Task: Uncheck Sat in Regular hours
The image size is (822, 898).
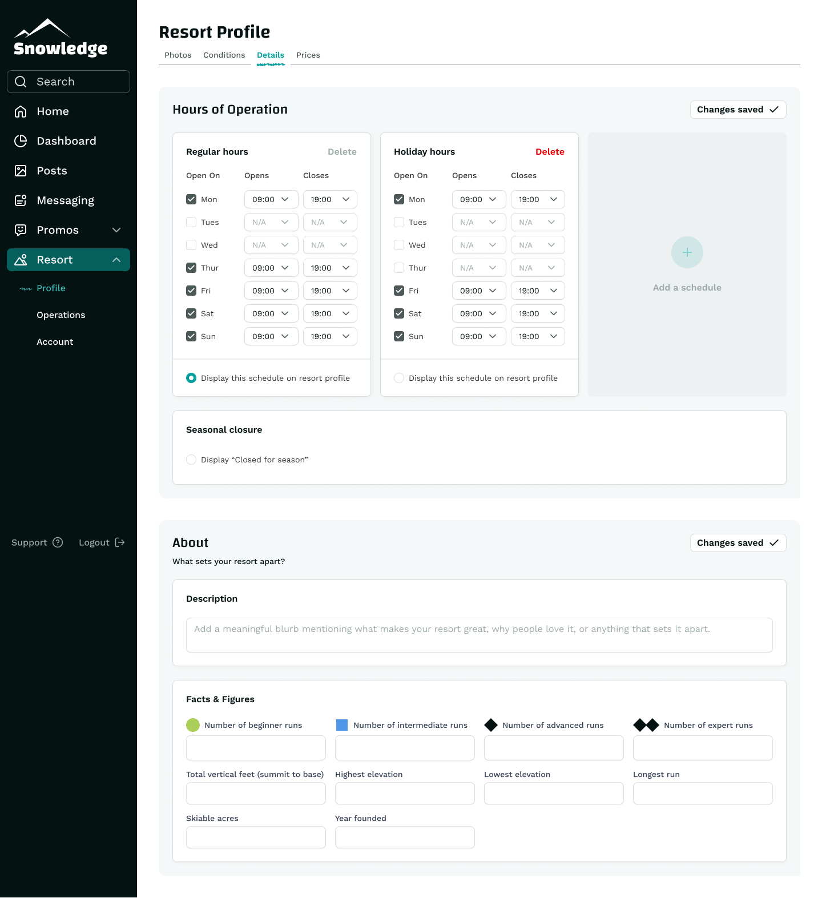Action: 191,313
